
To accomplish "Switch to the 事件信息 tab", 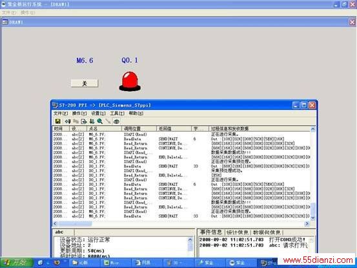I will [211, 232].
